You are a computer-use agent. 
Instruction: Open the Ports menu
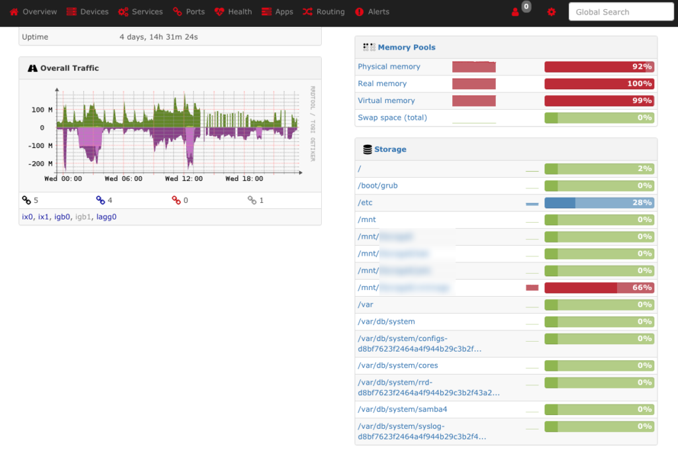pos(189,12)
